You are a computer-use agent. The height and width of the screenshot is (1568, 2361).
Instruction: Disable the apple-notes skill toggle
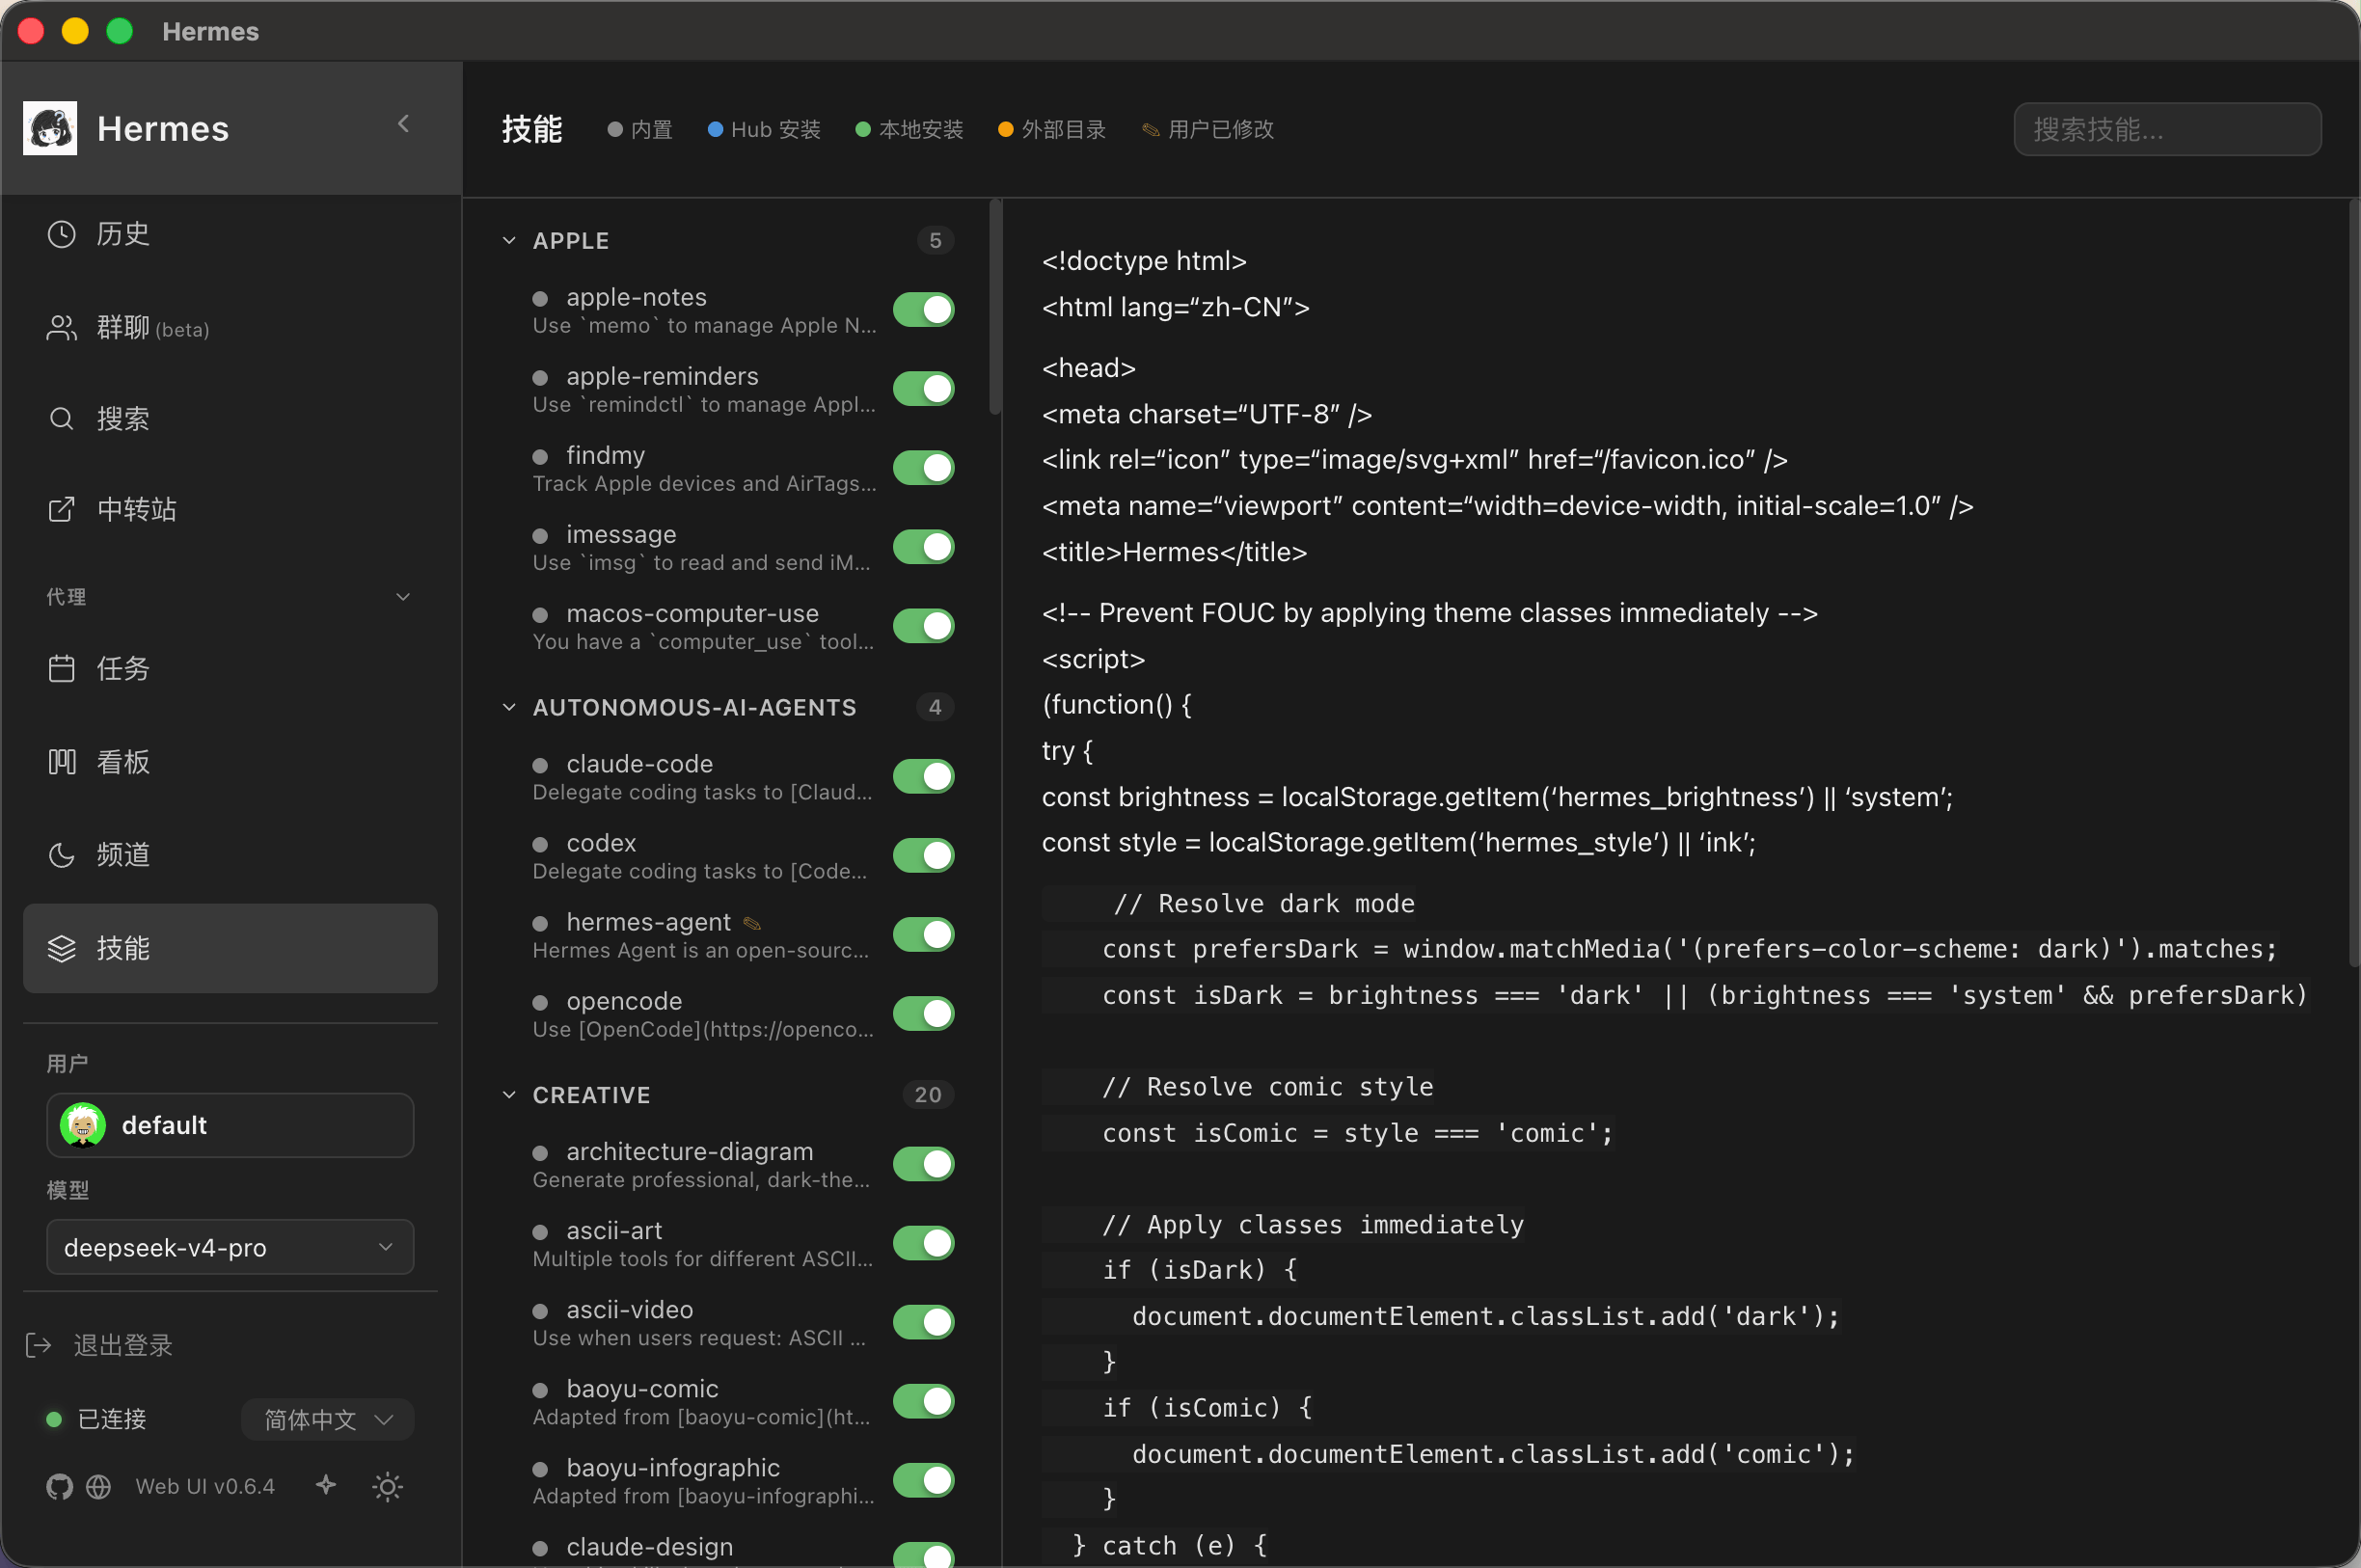coord(923,310)
